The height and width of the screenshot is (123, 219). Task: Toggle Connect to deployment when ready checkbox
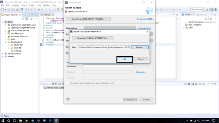coord(68,83)
